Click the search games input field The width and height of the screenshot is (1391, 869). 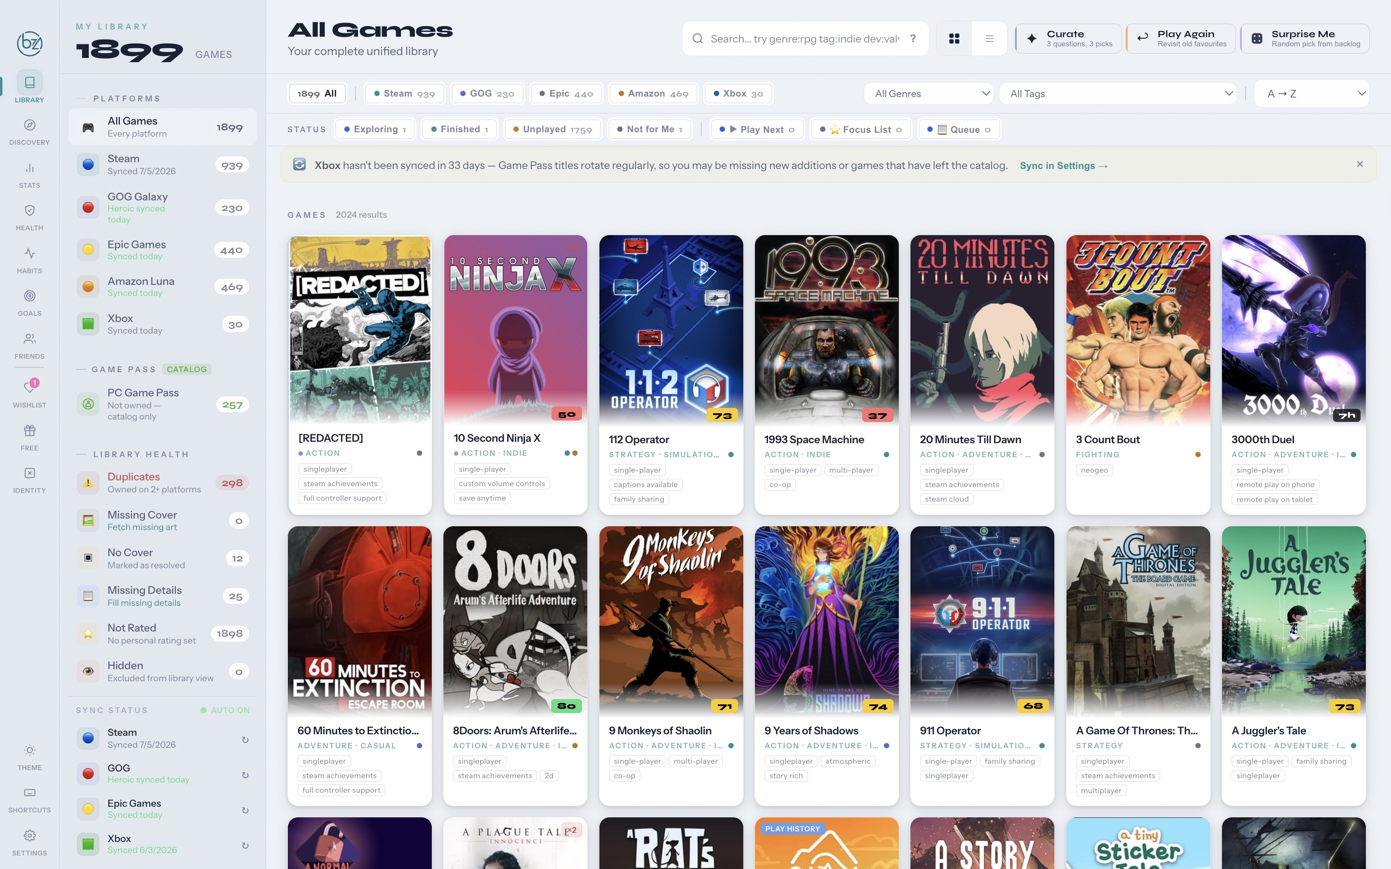click(x=805, y=39)
